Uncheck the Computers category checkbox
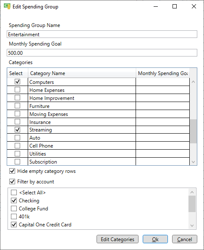The image size is (204, 250). coord(18,82)
